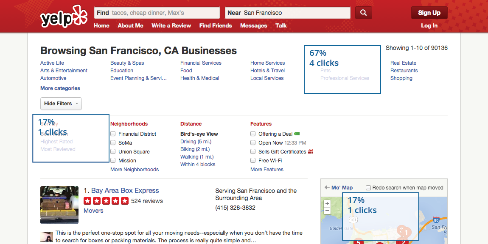Zoom in on the map with plus
This screenshot has height=244, width=488.
pyautogui.click(x=327, y=204)
